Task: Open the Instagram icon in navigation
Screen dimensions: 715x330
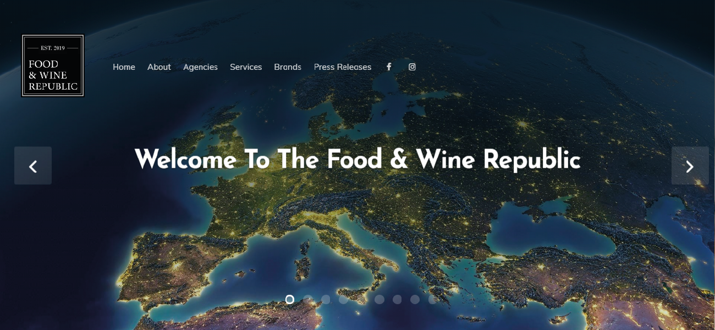Action: (x=412, y=67)
